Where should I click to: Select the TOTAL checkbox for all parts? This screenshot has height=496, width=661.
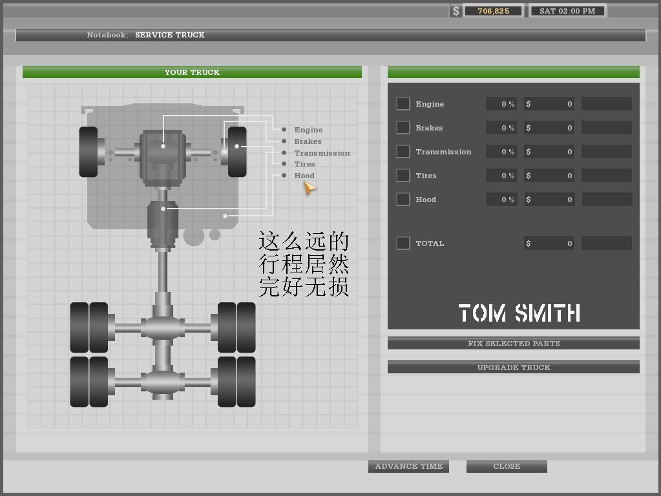click(403, 243)
